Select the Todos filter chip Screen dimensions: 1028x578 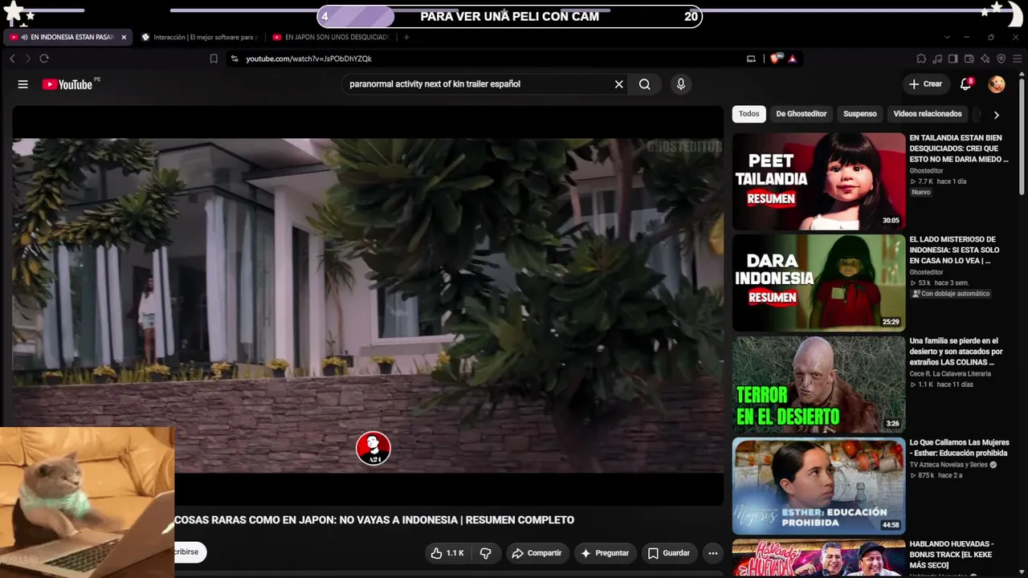[749, 114]
